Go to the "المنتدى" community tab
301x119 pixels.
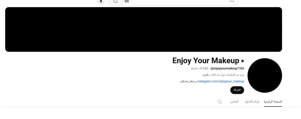coord(235,102)
